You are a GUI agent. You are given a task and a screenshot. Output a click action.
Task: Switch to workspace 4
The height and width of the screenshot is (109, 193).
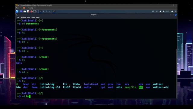click(50, 11)
